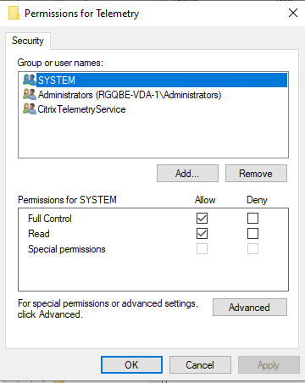
Task: Click the Add... button
Action: coord(187,174)
